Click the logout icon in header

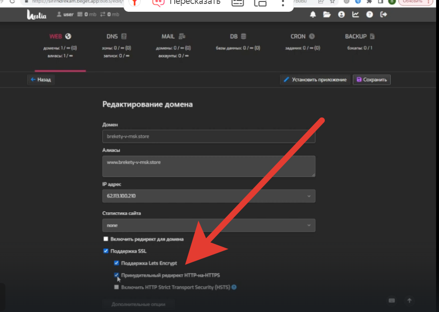[x=384, y=15]
